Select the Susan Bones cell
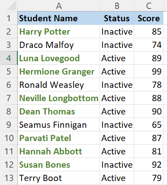Viewport: 167px width, 185px height. click(59, 165)
